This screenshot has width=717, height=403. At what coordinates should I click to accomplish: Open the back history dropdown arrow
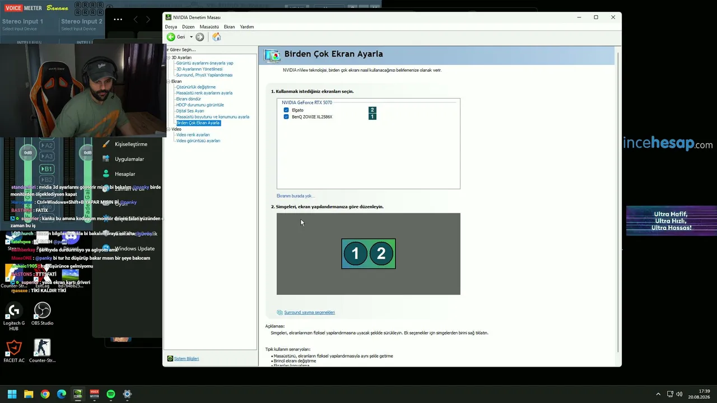click(x=191, y=37)
